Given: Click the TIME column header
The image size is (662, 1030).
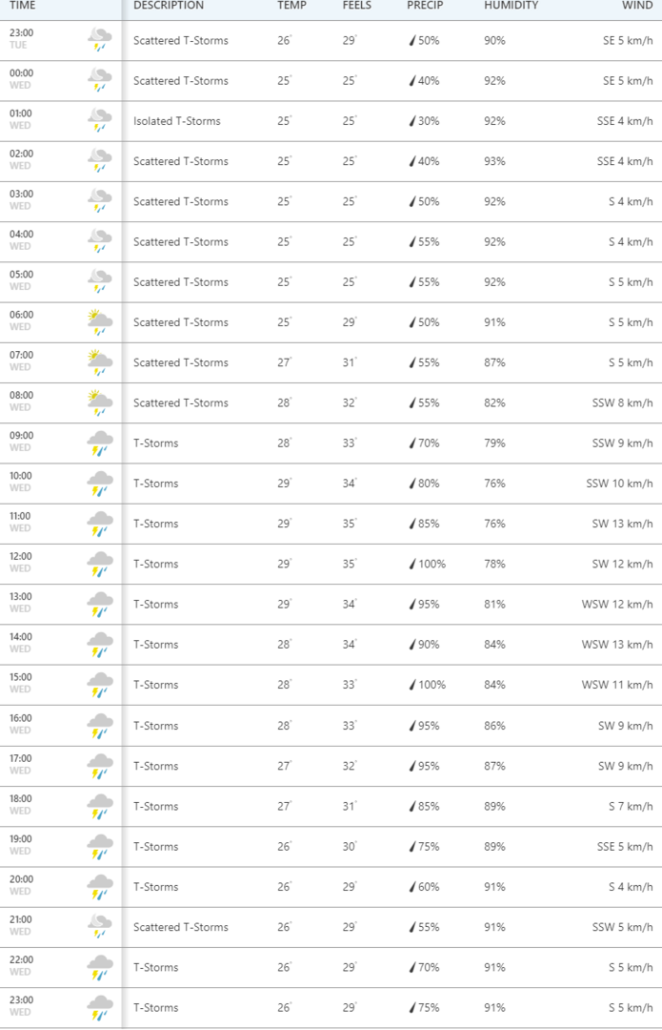Looking at the screenshot, I should click(x=22, y=6).
